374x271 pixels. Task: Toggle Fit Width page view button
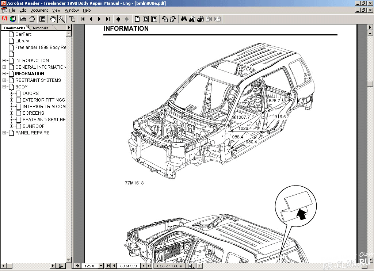tap(154, 19)
